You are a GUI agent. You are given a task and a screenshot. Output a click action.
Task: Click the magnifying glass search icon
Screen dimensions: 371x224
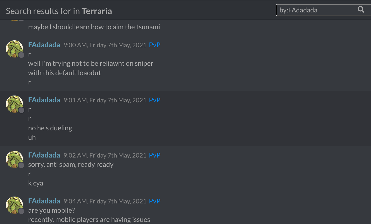(361, 10)
